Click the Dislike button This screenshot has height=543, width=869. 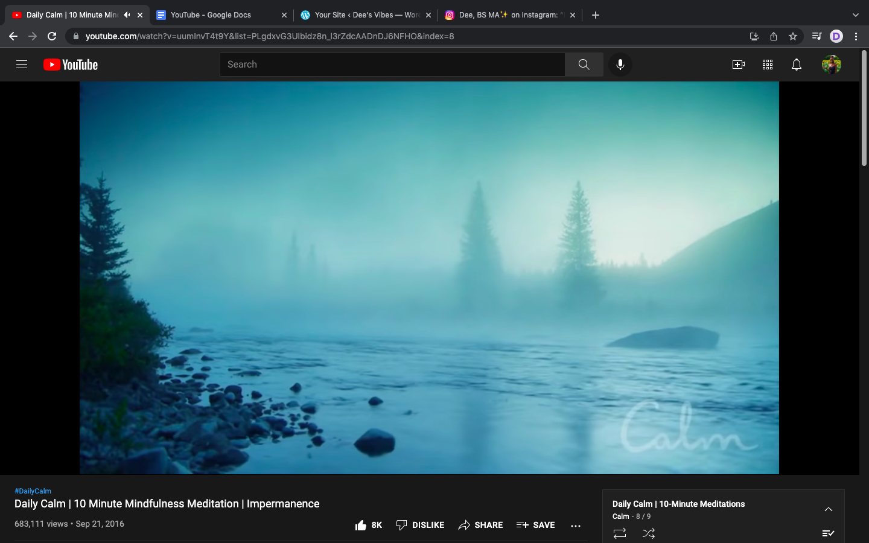(x=420, y=525)
